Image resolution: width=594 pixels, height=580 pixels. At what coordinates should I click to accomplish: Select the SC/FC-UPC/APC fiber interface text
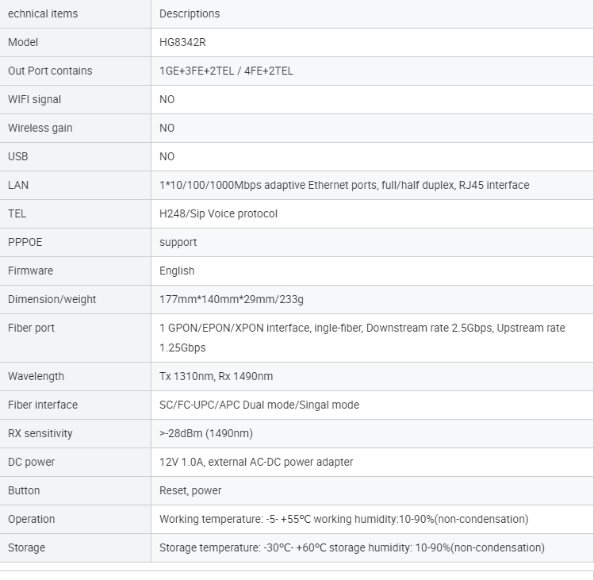pos(259,405)
